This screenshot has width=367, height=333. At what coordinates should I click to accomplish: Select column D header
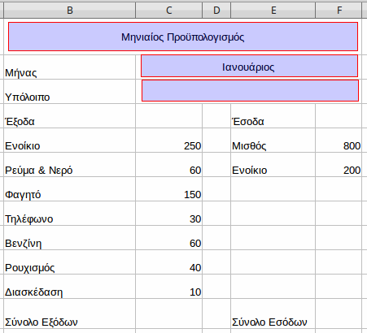(216, 11)
